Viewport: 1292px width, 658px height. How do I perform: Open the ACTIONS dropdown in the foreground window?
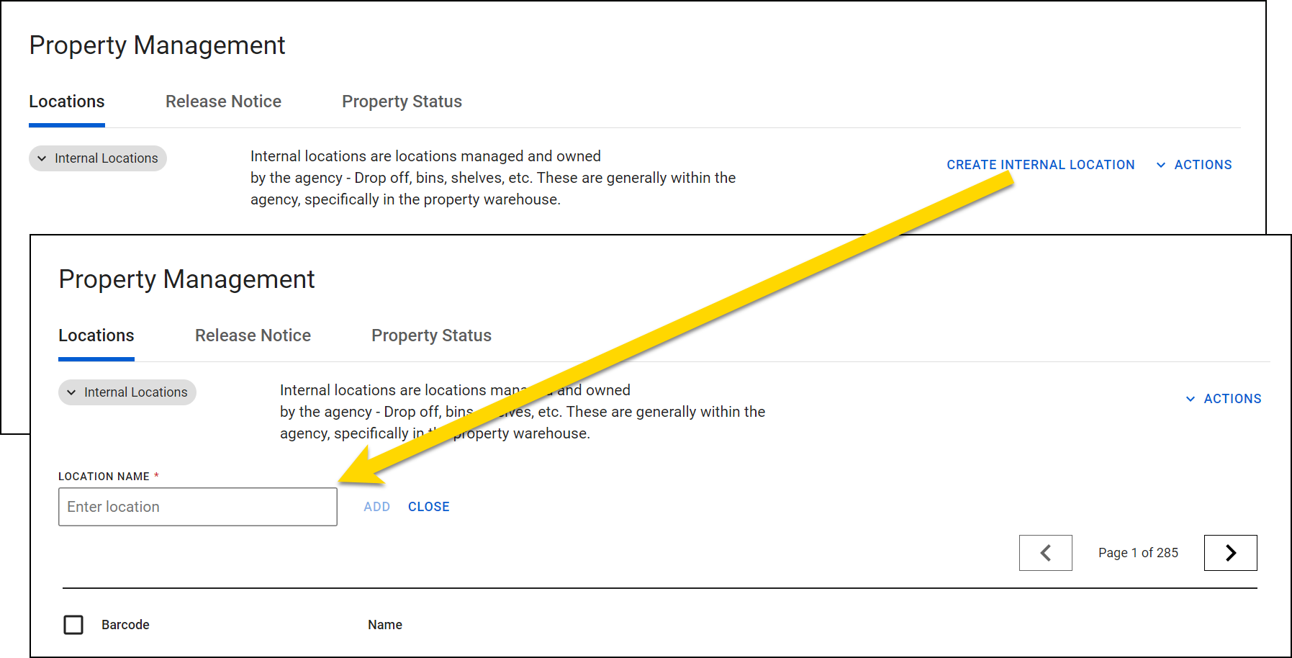pyautogui.click(x=1232, y=398)
